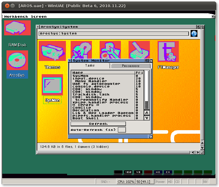The height and width of the screenshot is (187, 219).
Task: Click ArosSys:System window resize corner gadget
Action: (x=202, y=152)
